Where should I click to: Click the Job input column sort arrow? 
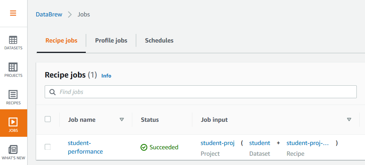(x=349, y=120)
